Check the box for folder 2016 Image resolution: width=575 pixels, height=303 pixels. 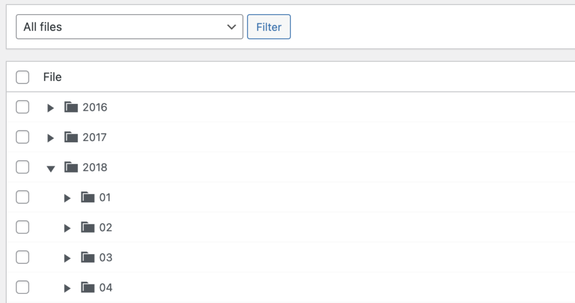tap(22, 107)
